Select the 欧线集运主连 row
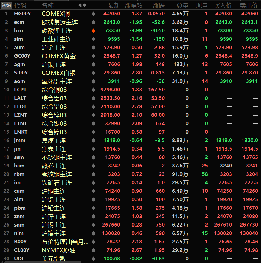The height and width of the screenshot is (263, 261). (x=59, y=22)
